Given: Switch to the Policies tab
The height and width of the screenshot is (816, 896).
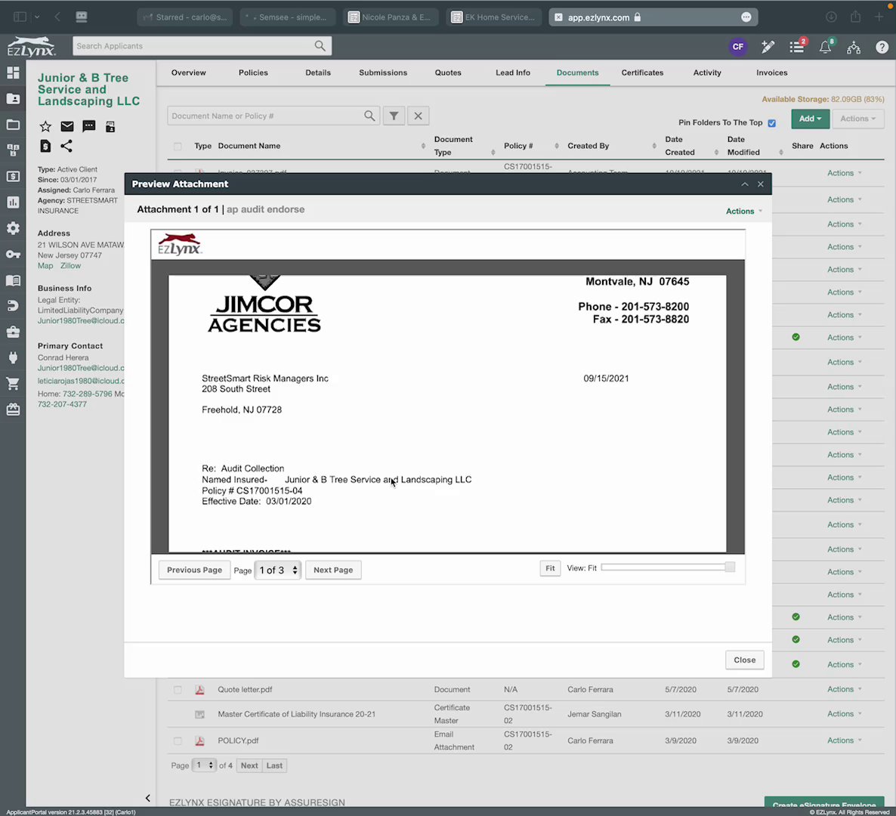Looking at the screenshot, I should (253, 73).
